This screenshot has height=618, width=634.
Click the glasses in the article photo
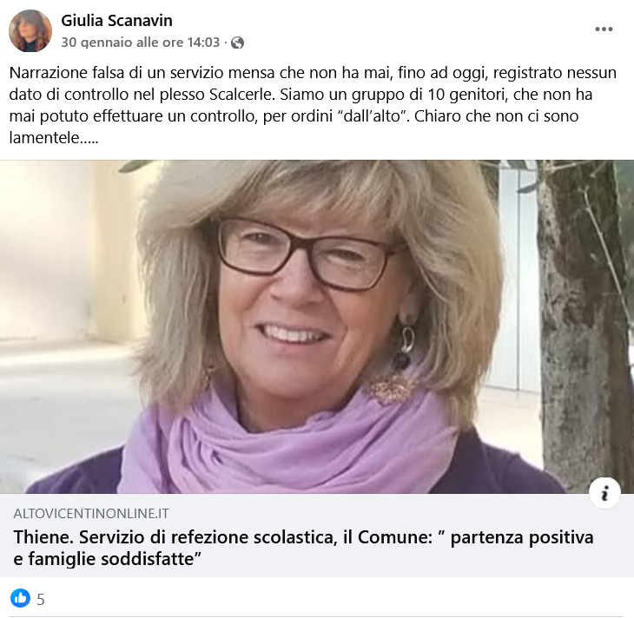tap(311, 253)
